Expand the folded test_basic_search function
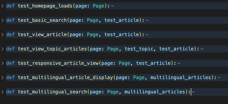 [x=2, y=20]
